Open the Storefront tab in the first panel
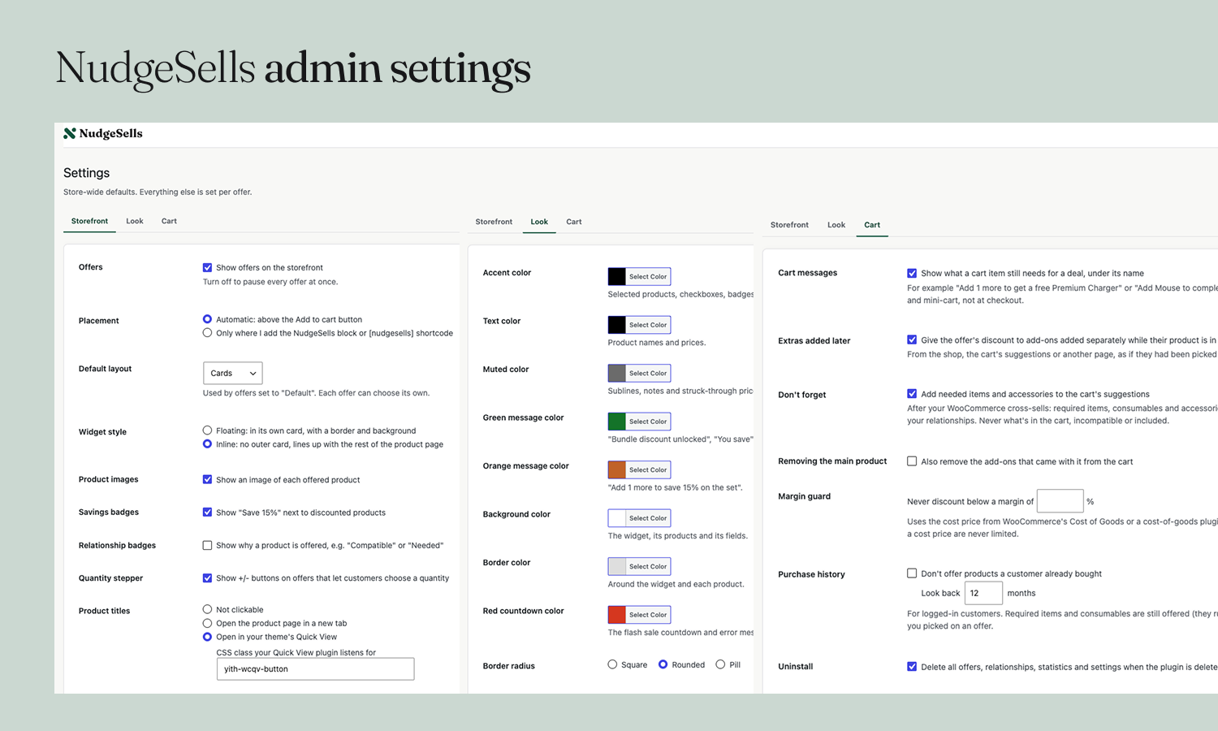Screen dimensions: 1218x731 [89, 221]
